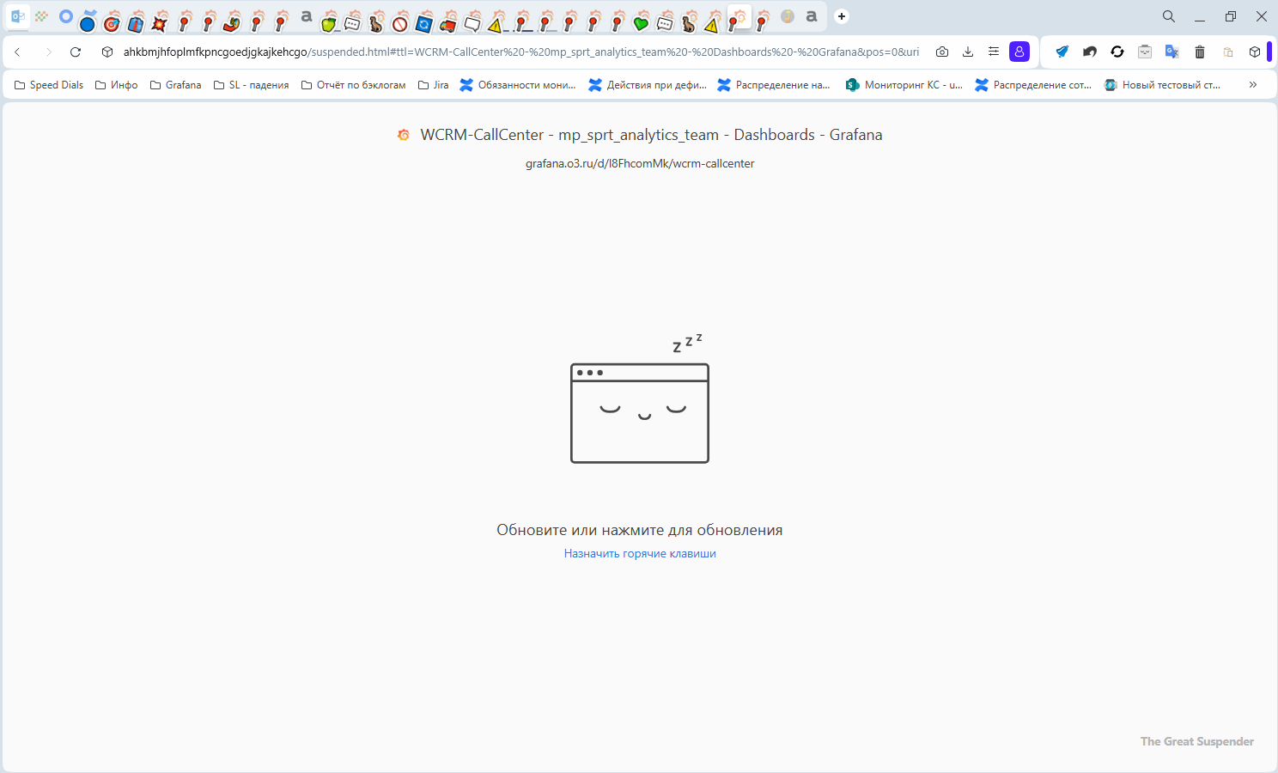Expand the SL - падения bookmark folder
The width and height of the screenshot is (1278, 773).
coord(251,85)
